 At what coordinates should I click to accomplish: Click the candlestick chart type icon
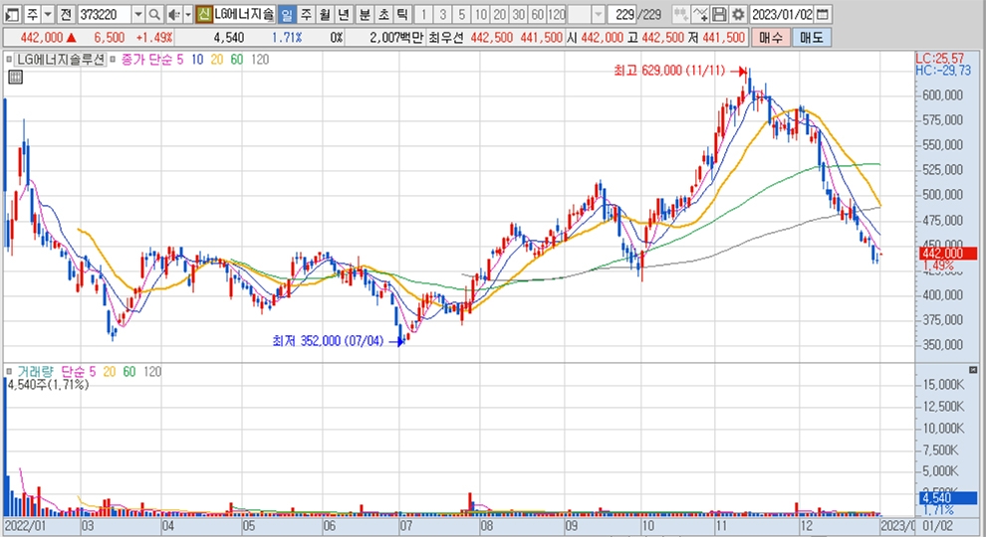coord(680,14)
